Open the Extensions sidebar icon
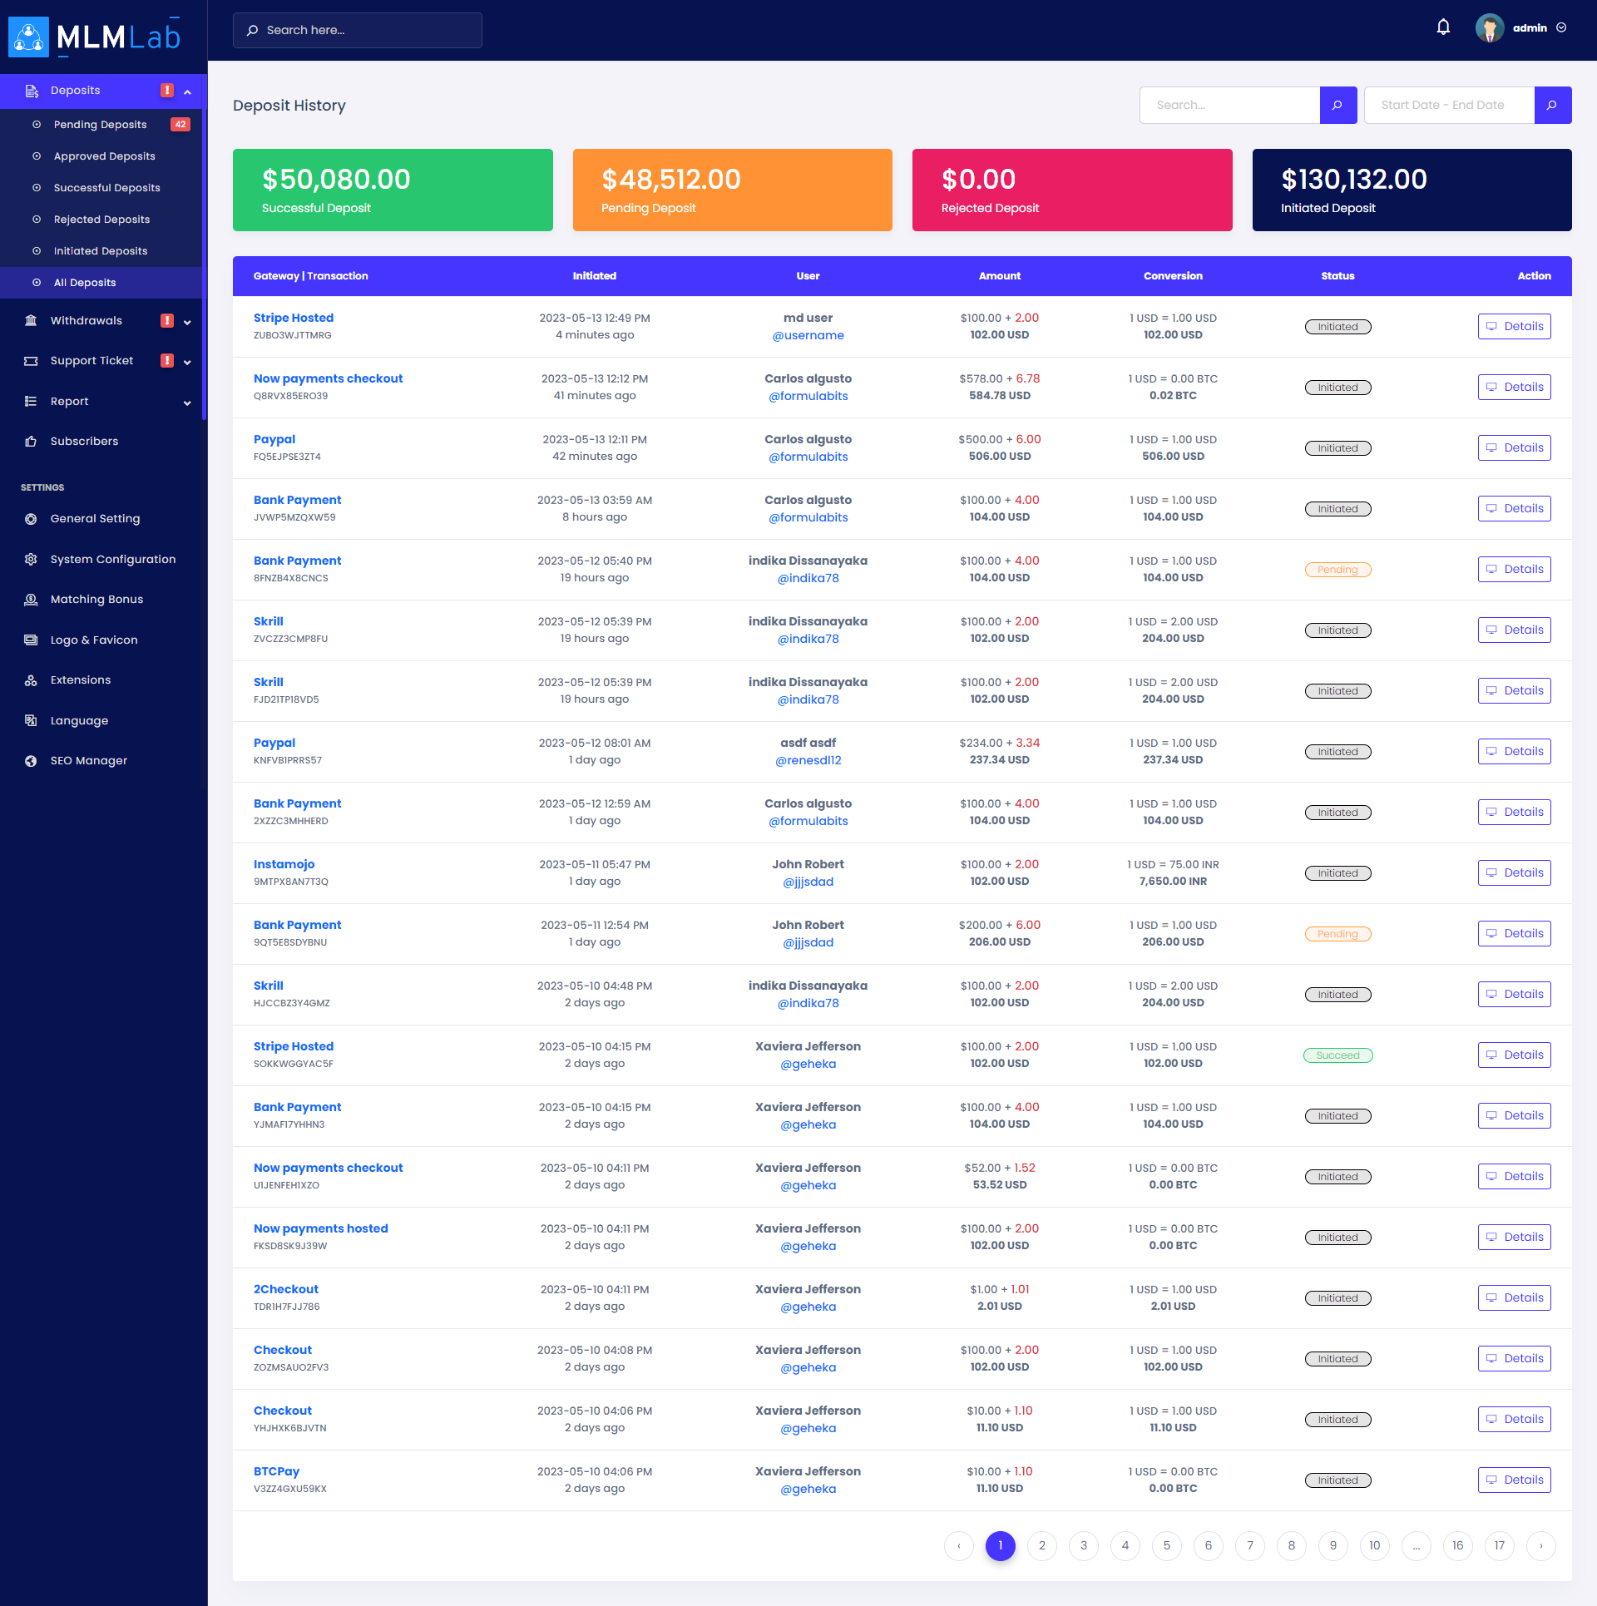This screenshot has height=1606, width=1597. pyautogui.click(x=31, y=680)
